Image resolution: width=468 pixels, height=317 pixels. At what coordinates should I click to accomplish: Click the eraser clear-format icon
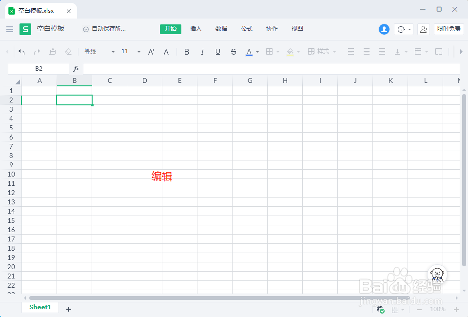pyautogui.click(x=68, y=52)
